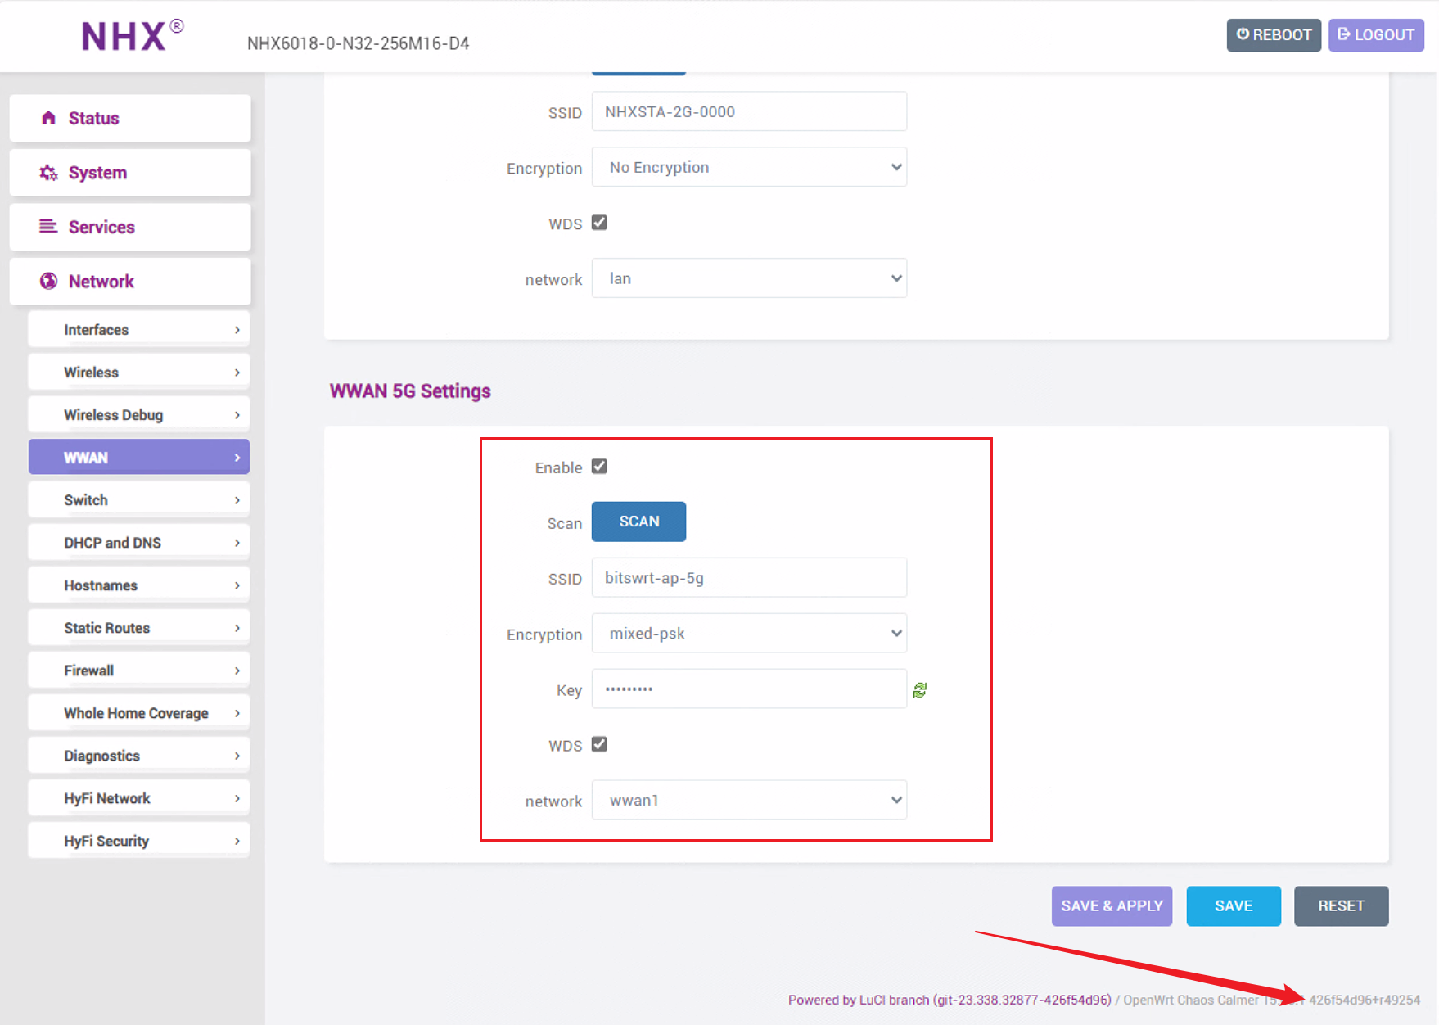Open the wwan1 network dropdown

point(748,800)
